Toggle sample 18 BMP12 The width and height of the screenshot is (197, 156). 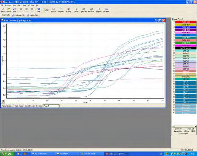coord(186,66)
